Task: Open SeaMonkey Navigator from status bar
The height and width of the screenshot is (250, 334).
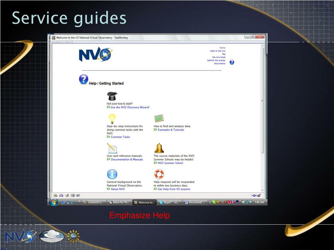Action: click(55, 195)
